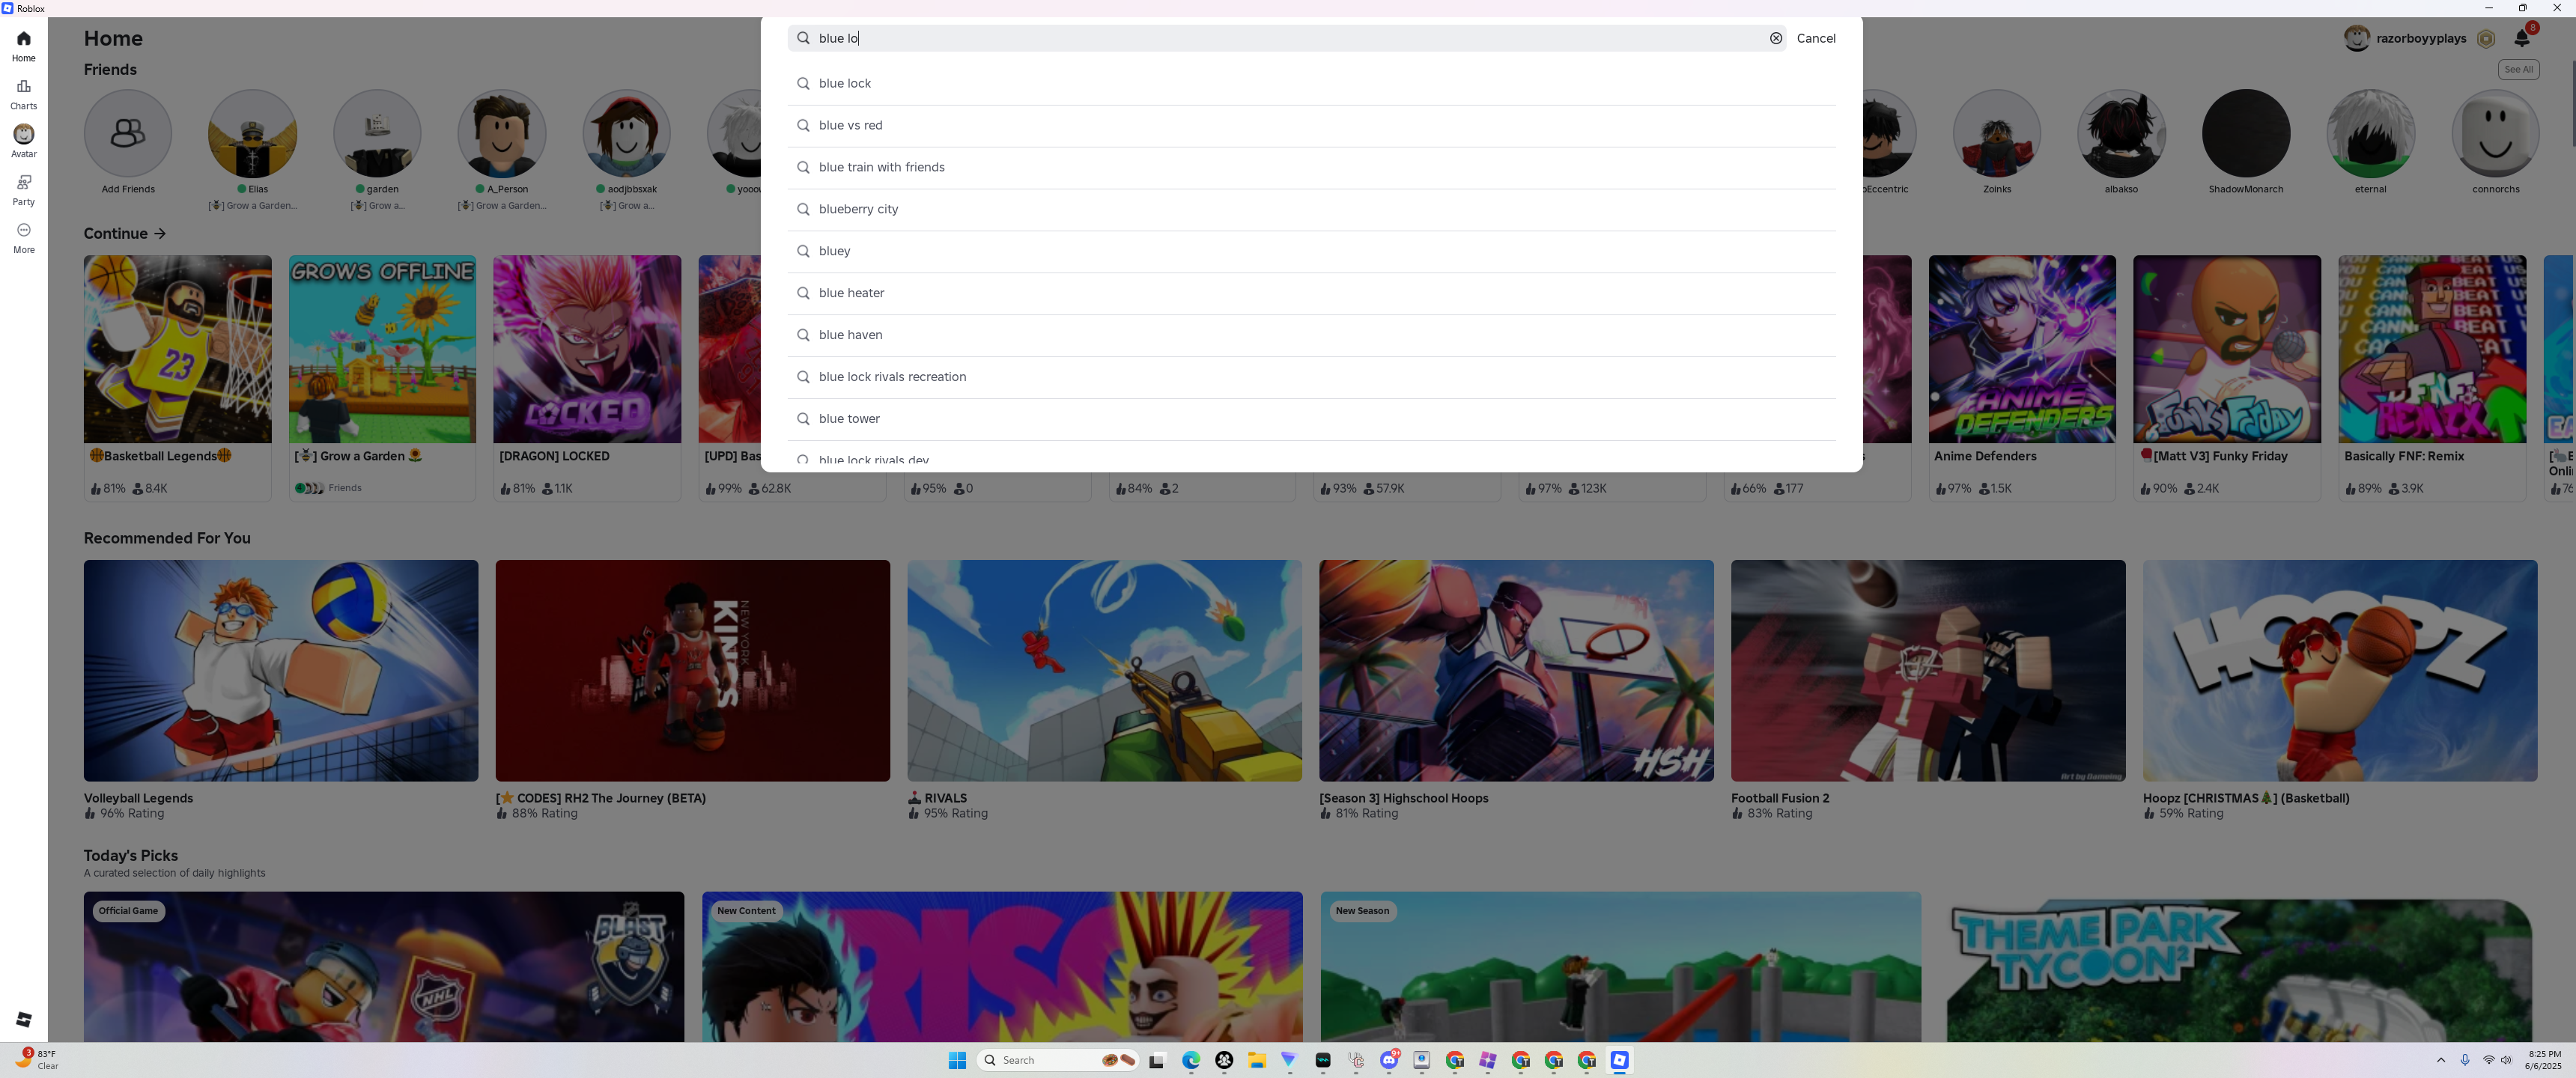Select the "blue tower" suggestion
The image size is (2576, 1078).
[1312, 419]
